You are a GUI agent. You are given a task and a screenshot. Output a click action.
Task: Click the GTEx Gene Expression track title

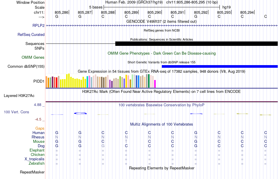click(162, 72)
